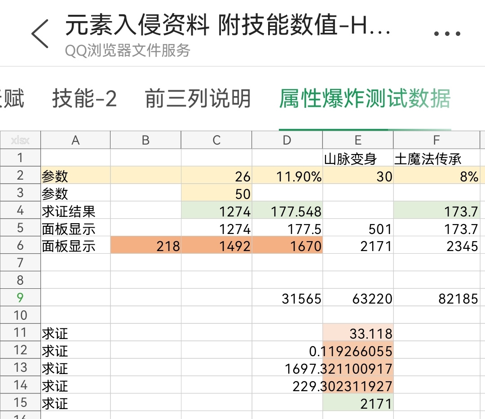The image size is (485, 419).
Task: Click orange cell with value 218
Action: coord(145,245)
